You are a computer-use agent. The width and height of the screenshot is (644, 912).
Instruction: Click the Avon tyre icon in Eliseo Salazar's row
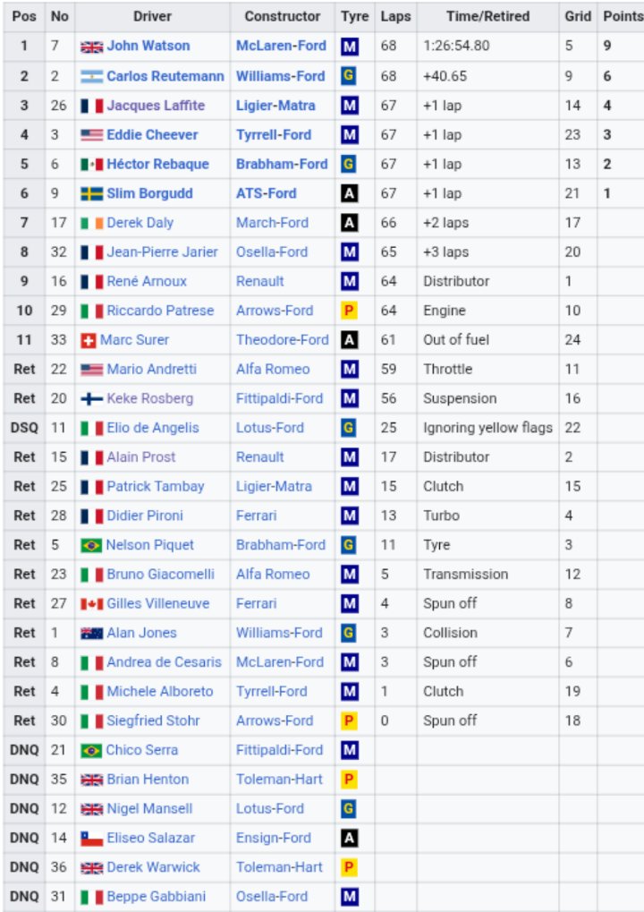click(350, 838)
